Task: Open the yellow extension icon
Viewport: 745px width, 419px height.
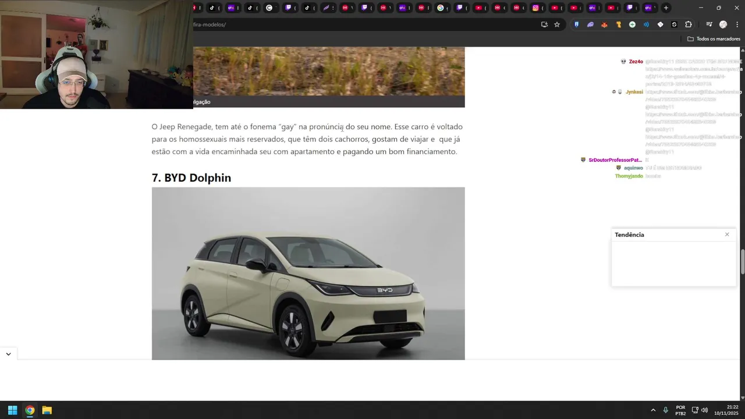Action: tap(618, 24)
